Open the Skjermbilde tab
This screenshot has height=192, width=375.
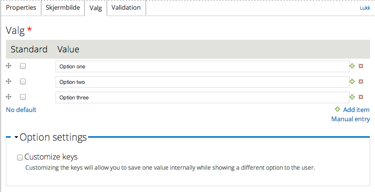tap(63, 8)
